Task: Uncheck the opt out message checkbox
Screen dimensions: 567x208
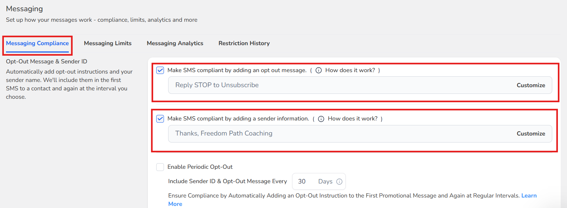Action: pos(160,70)
